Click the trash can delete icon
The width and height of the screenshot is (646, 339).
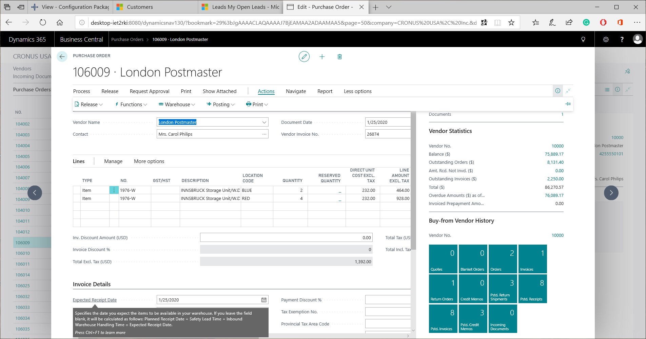340,56
